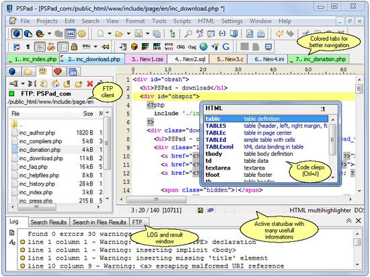The width and height of the screenshot is (370, 277).
Task: Expand the save dropdown arrow
Action: tap(147, 34)
